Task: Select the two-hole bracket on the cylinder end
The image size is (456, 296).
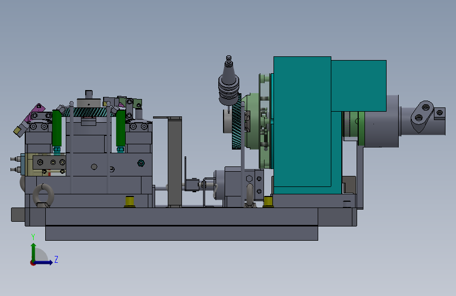Action: click(x=422, y=116)
